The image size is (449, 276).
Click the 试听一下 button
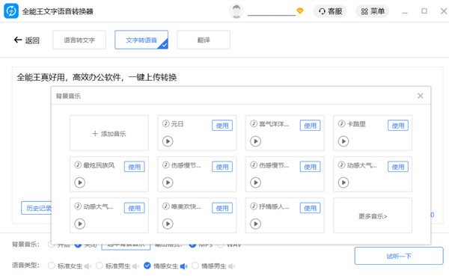point(399,256)
